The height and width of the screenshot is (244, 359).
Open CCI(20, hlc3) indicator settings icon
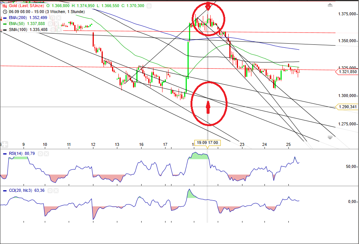[50, 191]
